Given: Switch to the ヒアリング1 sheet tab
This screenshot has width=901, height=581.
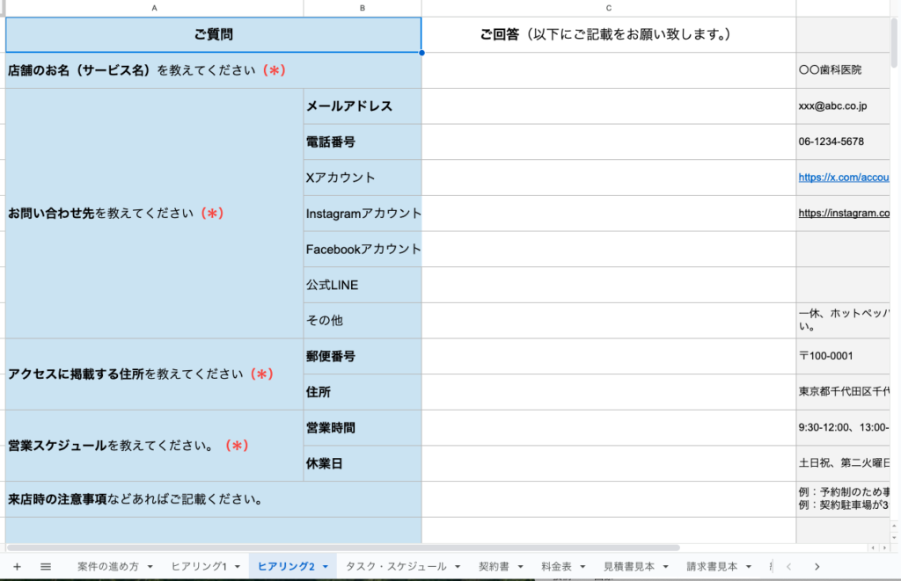Looking at the screenshot, I should (199, 567).
